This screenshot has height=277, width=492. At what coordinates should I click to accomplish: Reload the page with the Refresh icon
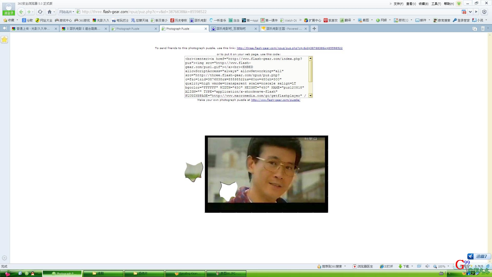pos(40,12)
